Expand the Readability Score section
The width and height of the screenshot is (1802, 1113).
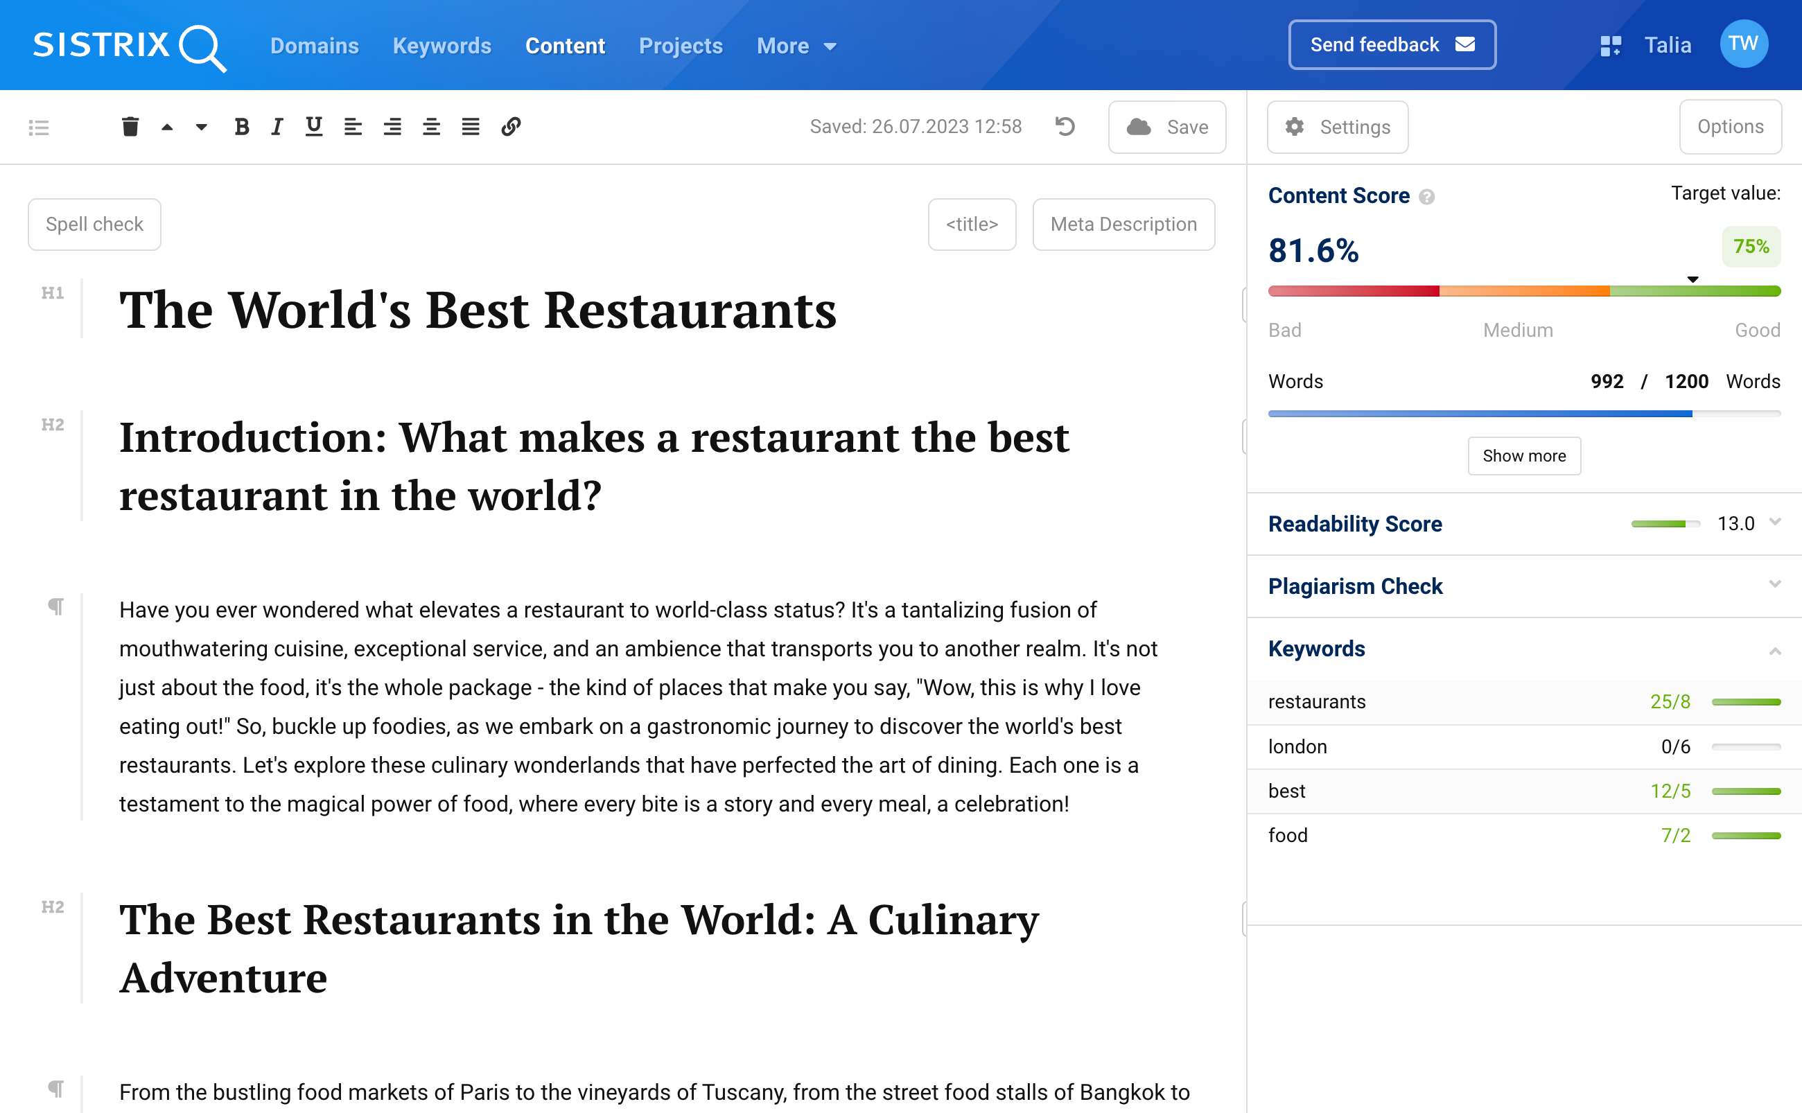click(1776, 523)
